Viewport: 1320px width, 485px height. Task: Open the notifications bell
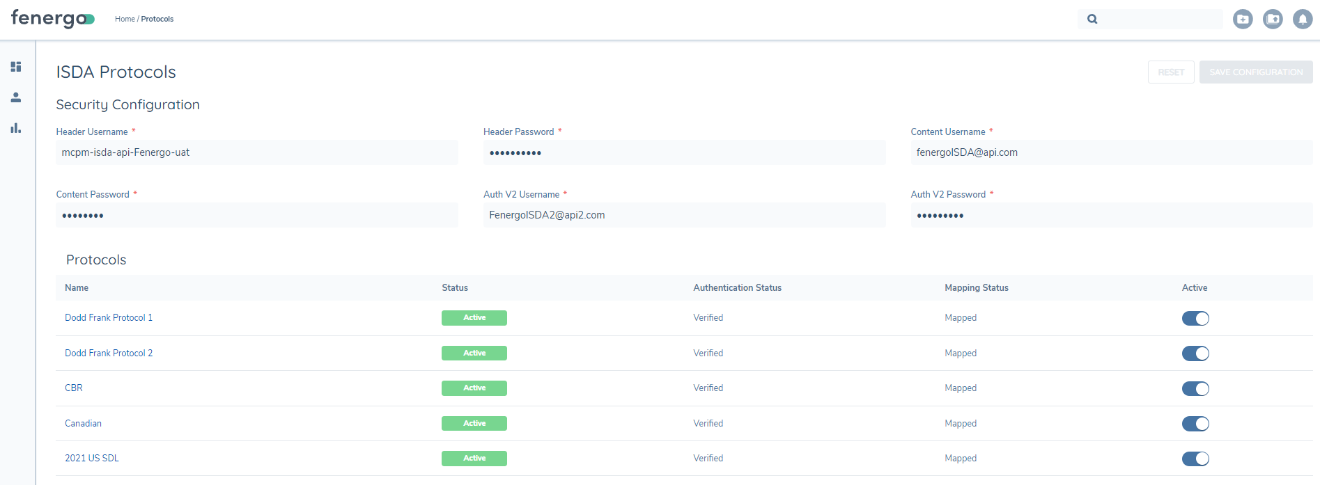1302,19
